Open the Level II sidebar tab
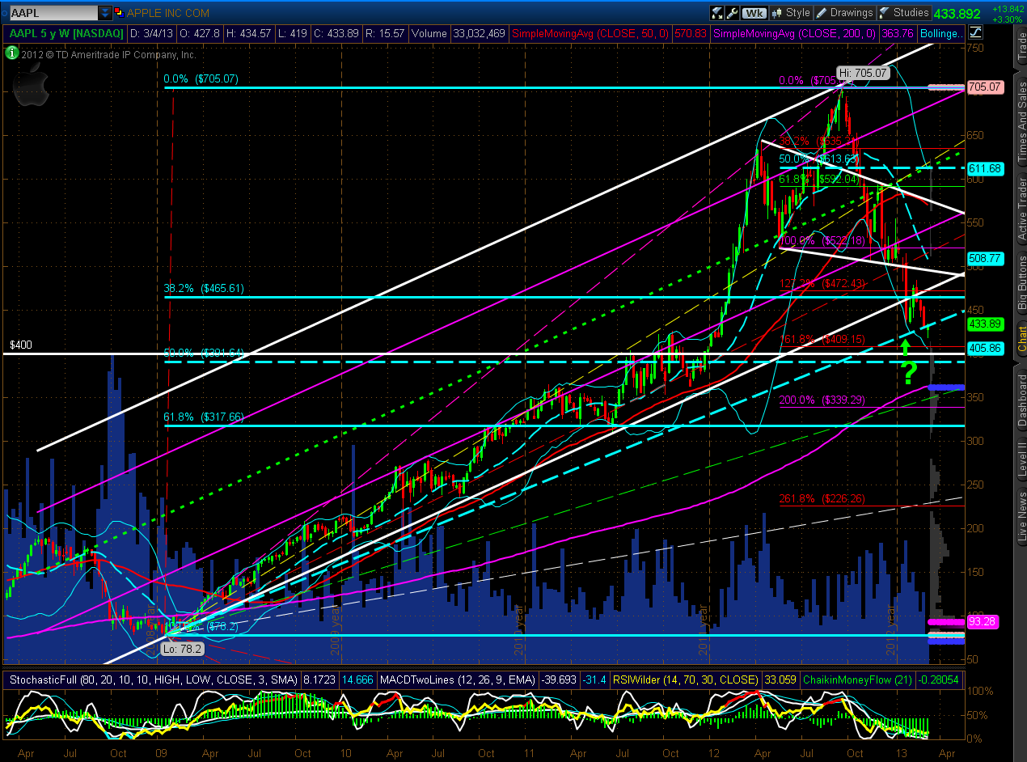 pos(1021,460)
